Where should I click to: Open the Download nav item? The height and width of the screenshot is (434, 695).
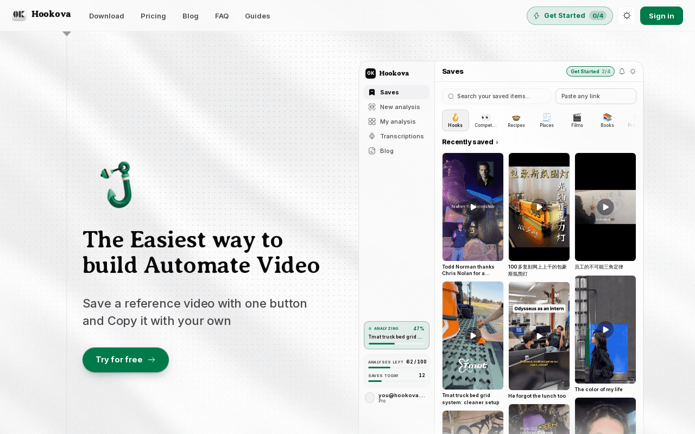106,16
